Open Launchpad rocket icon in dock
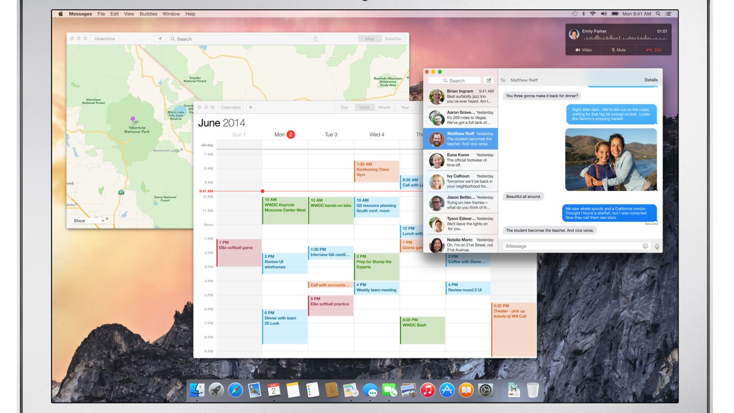Image resolution: width=734 pixels, height=413 pixels. [216, 390]
